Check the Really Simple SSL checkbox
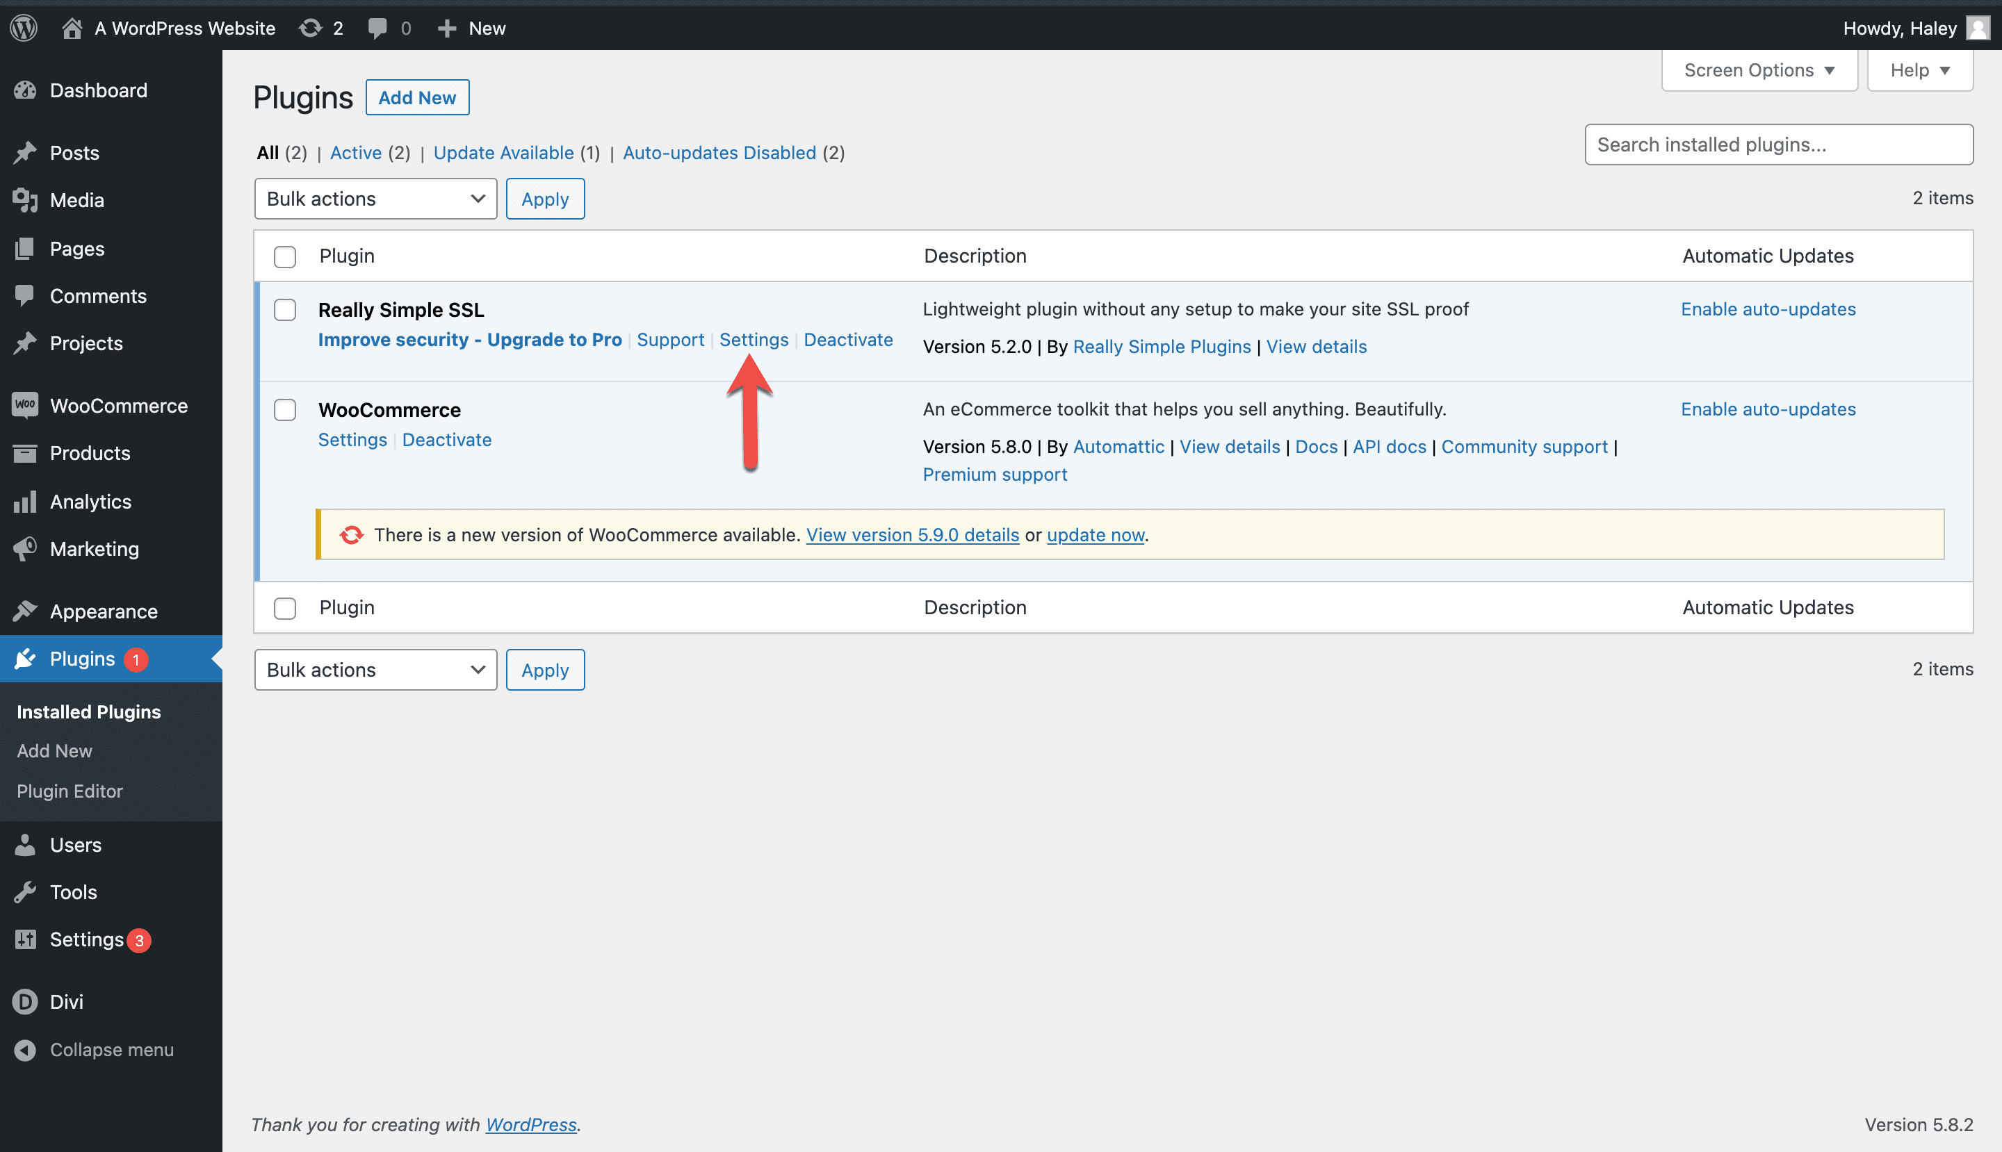Viewport: 2002px width, 1152px height. [285, 310]
